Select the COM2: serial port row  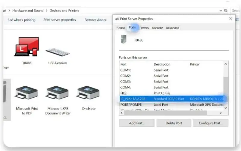171,76
